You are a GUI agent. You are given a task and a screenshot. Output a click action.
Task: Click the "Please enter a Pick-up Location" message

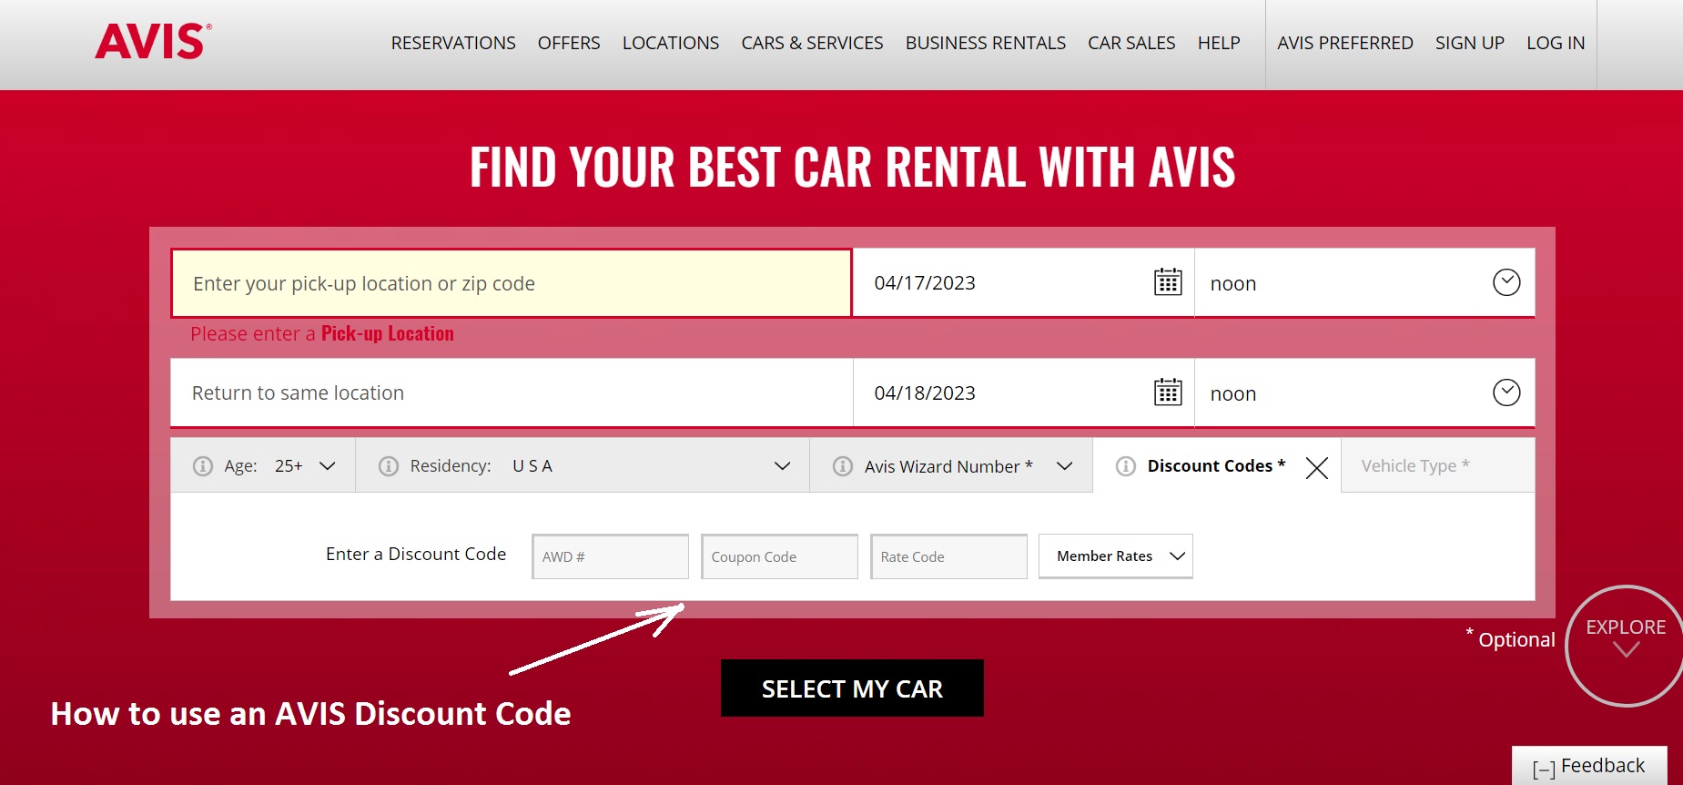[x=322, y=333]
